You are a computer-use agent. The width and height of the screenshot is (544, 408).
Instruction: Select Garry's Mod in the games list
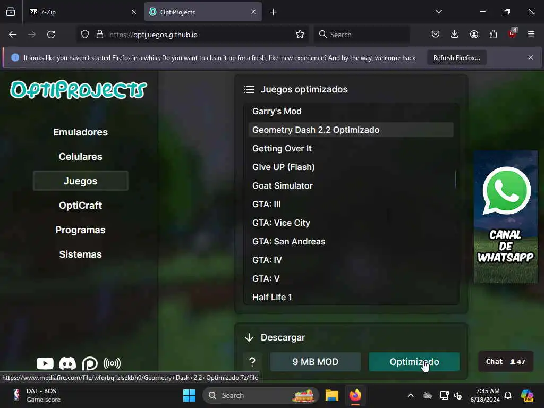[x=351, y=112]
